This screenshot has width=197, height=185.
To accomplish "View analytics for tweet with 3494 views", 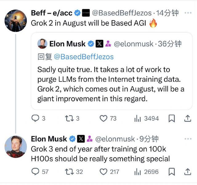I will pos(137,118).
